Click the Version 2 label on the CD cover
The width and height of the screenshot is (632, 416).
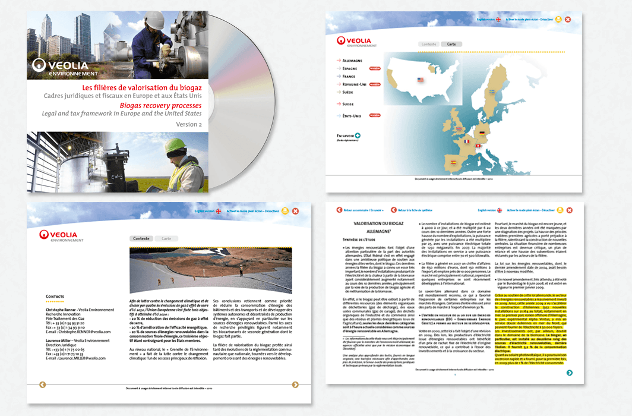tap(189, 125)
